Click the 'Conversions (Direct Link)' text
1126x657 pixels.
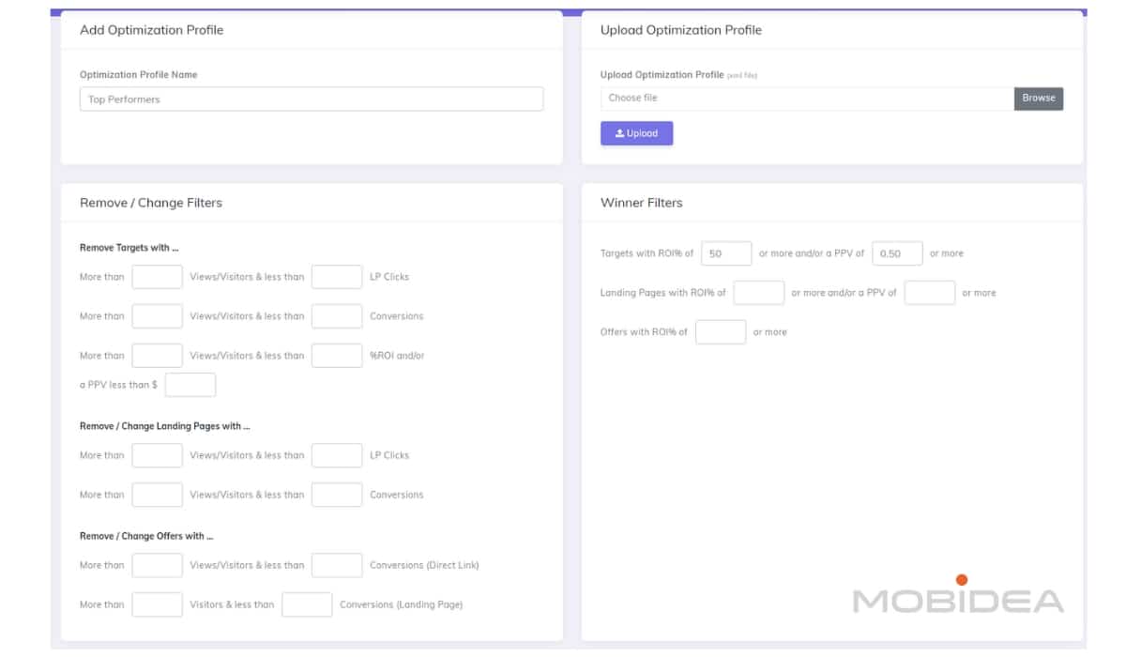pos(424,565)
